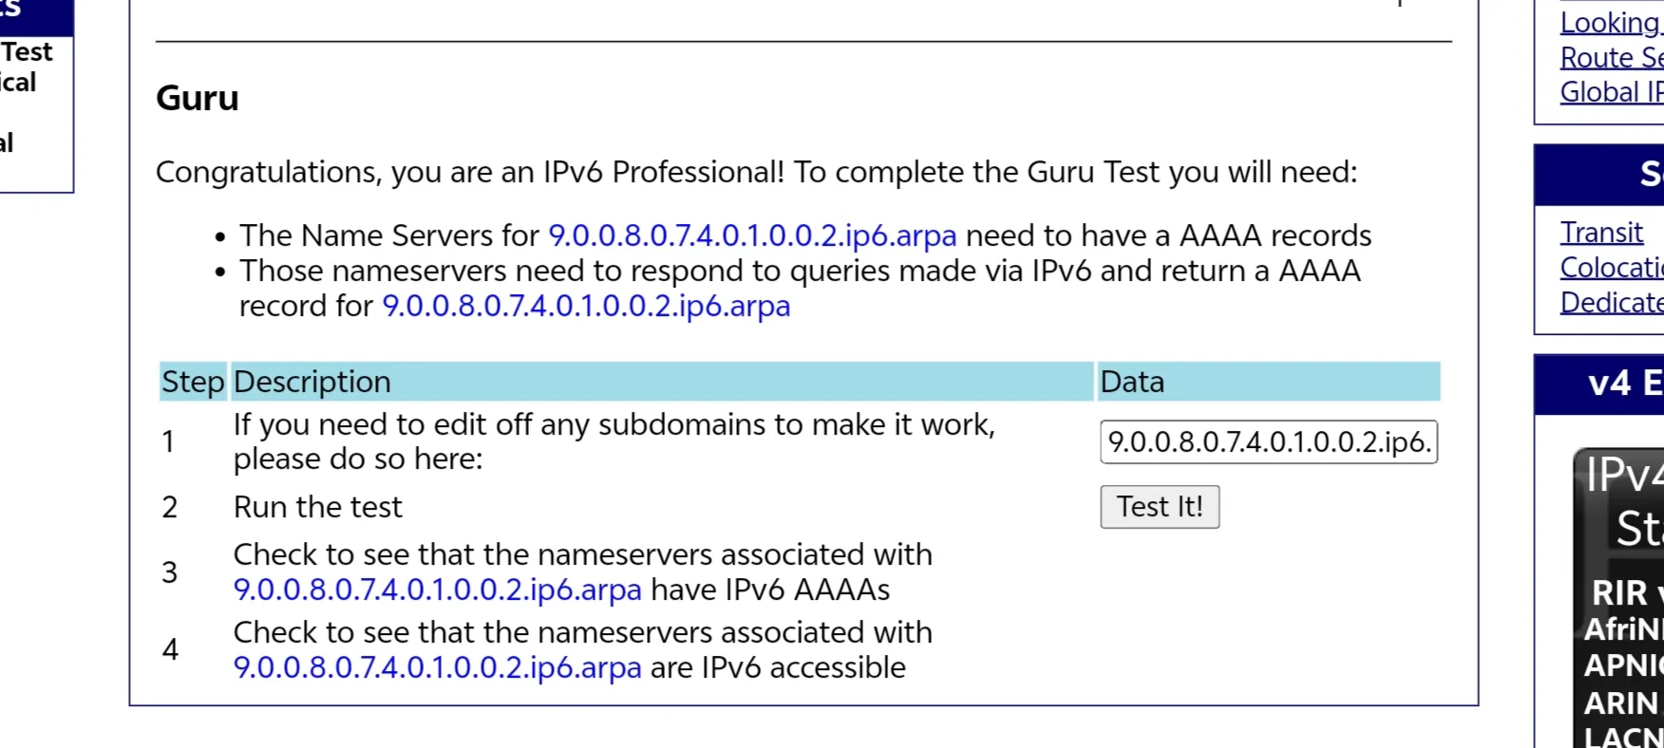This screenshot has height=748, width=1664.
Task: Select the AfriNIC row in widget
Action: coord(1623,629)
